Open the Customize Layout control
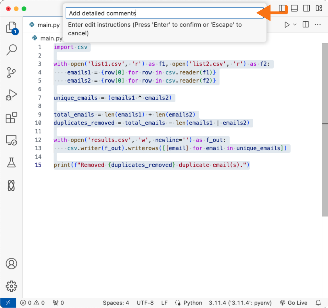328x308 pixels. pos(319,8)
